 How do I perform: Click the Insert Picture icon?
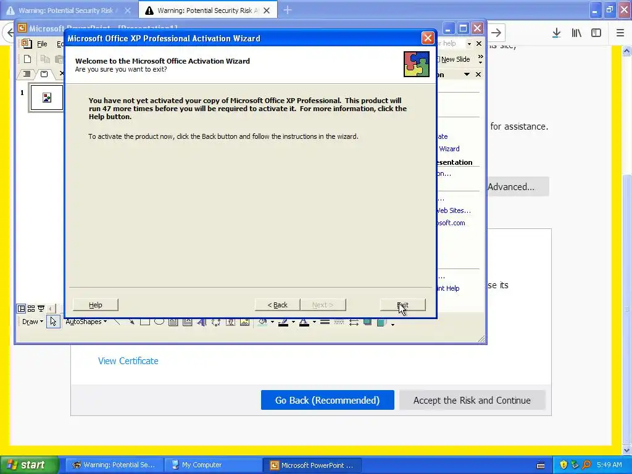coord(244,322)
